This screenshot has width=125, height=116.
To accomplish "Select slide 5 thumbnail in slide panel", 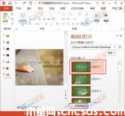I will coord(8,62).
